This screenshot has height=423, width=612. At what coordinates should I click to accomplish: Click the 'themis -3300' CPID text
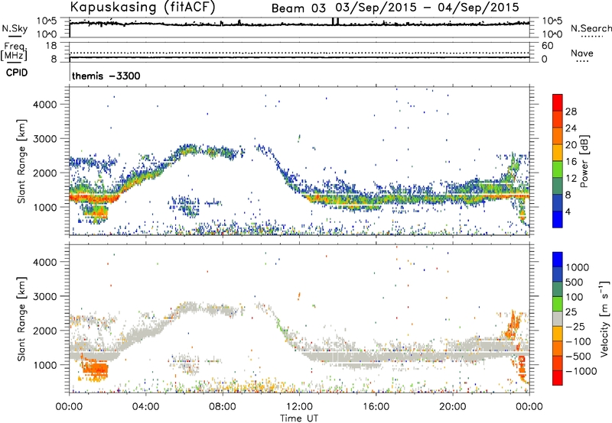pos(106,76)
